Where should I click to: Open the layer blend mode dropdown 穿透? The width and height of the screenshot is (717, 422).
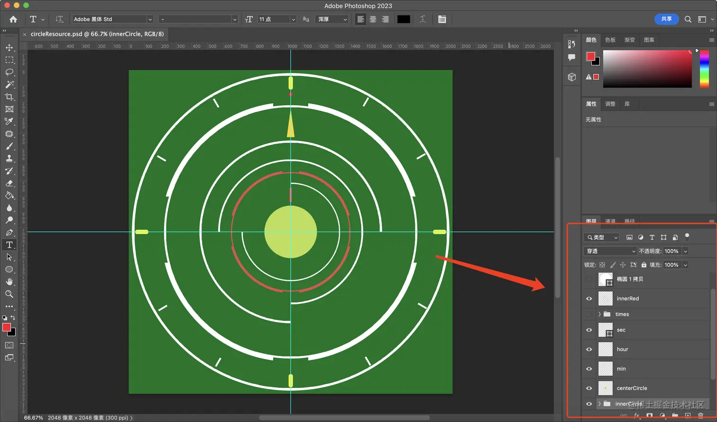coord(610,251)
